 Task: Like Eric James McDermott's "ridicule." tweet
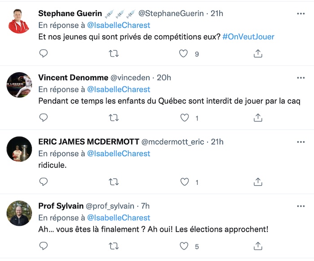pyautogui.click(x=183, y=182)
